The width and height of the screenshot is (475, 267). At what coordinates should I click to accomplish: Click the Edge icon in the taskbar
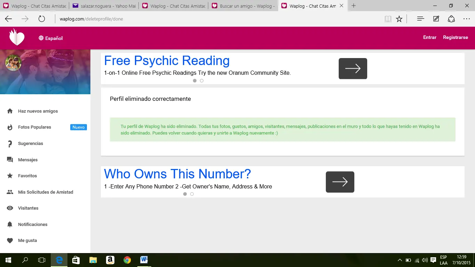(x=59, y=260)
